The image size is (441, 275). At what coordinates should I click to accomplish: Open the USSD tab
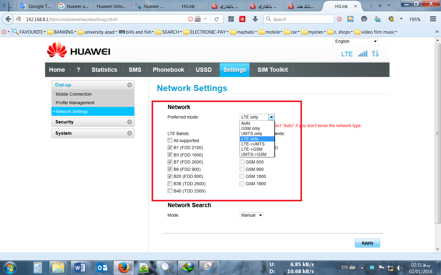tap(204, 70)
